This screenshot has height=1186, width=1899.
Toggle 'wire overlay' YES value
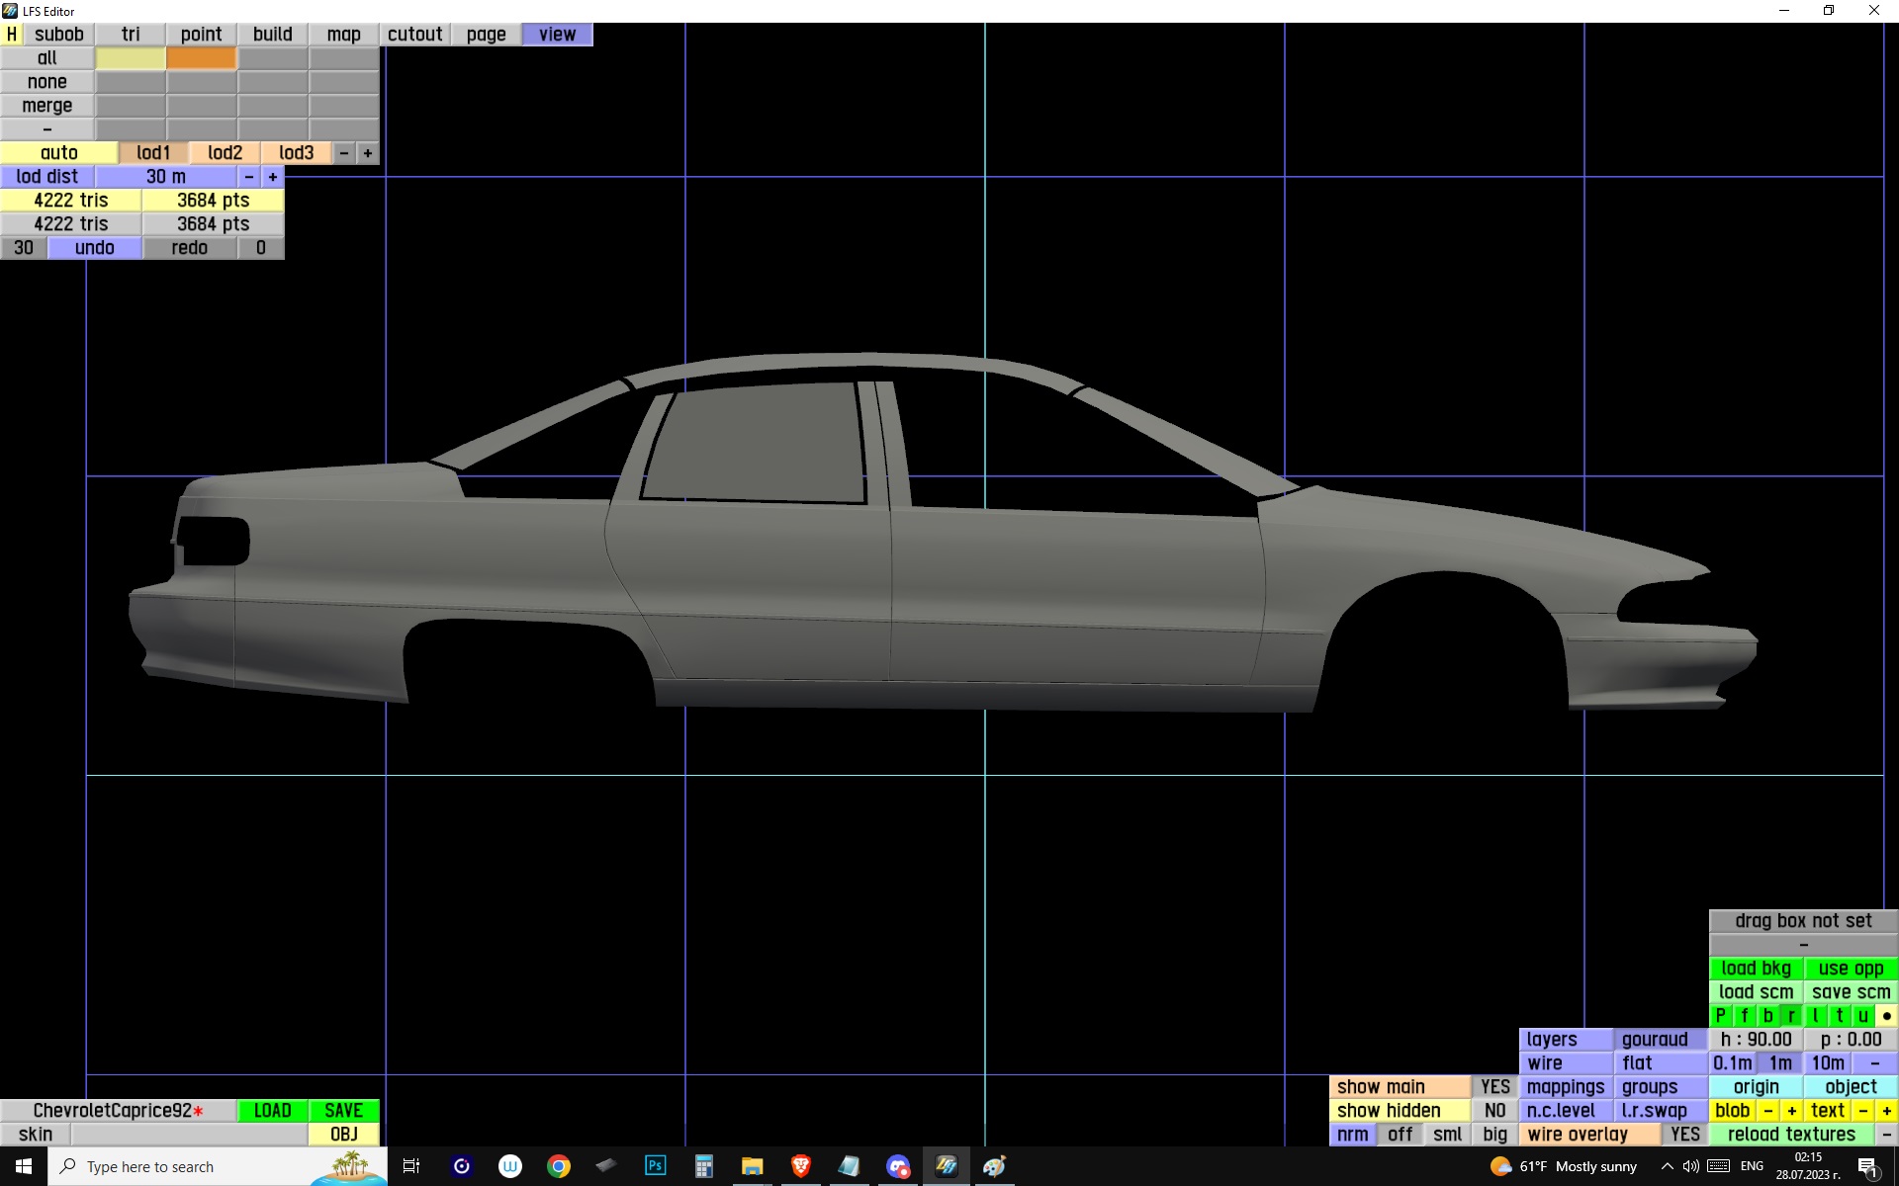(x=1684, y=1135)
